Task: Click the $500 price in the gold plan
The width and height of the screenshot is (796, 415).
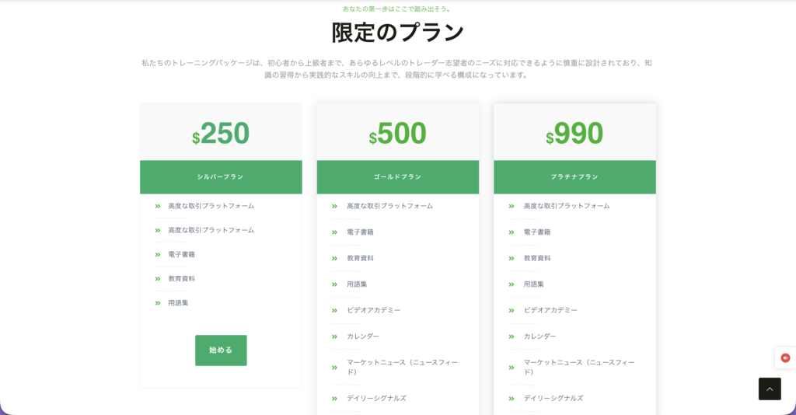Action: [398, 134]
